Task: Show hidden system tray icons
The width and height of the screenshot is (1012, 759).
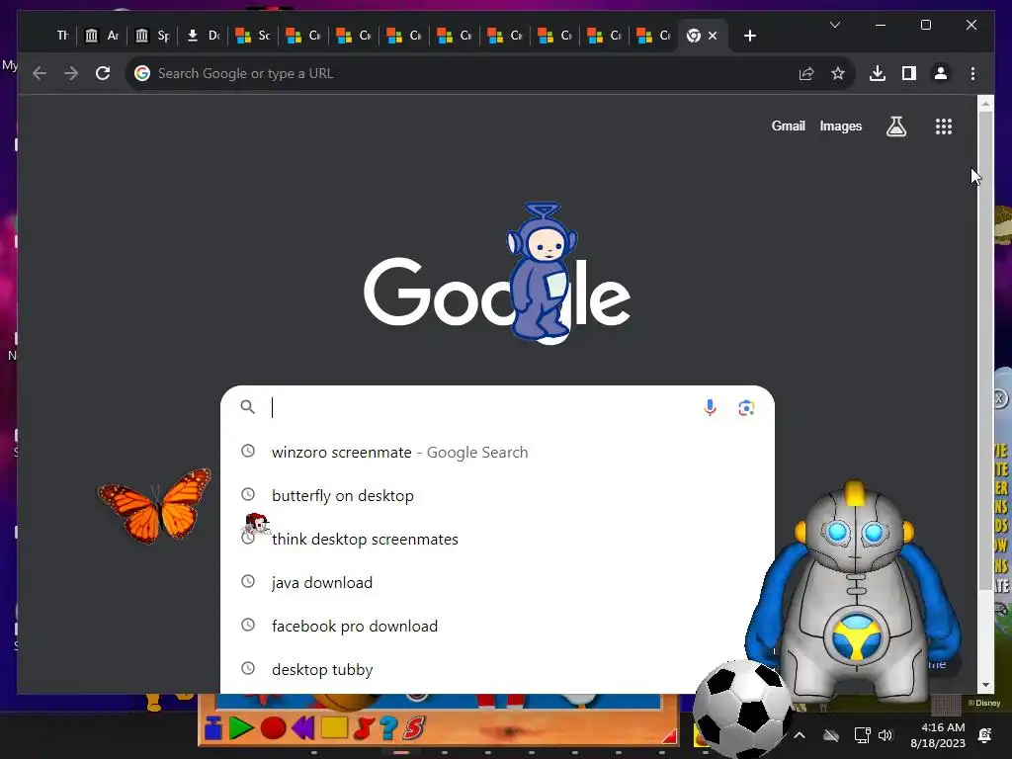Action: [x=799, y=735]
